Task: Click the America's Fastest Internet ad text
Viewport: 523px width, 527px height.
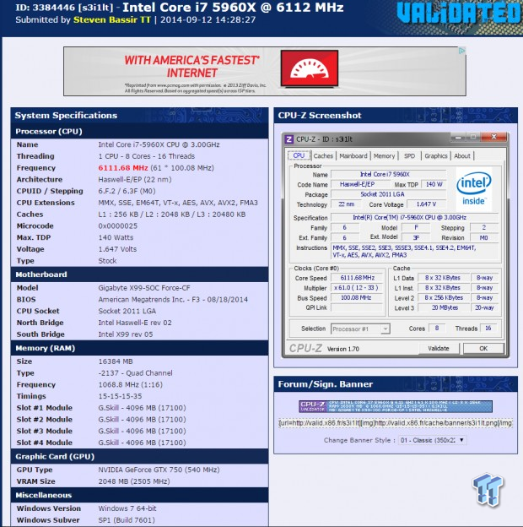Action: [191, 67]
